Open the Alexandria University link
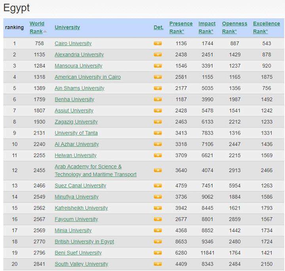This screenshot has width=285, height=271. point(79,55)
